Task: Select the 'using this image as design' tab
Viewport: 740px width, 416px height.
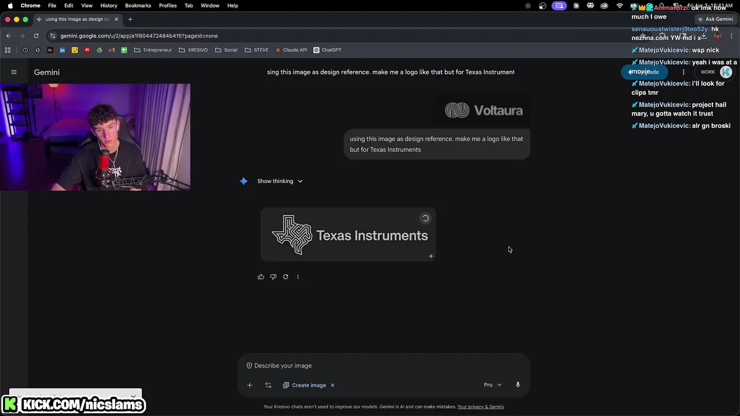Action: 77,19
